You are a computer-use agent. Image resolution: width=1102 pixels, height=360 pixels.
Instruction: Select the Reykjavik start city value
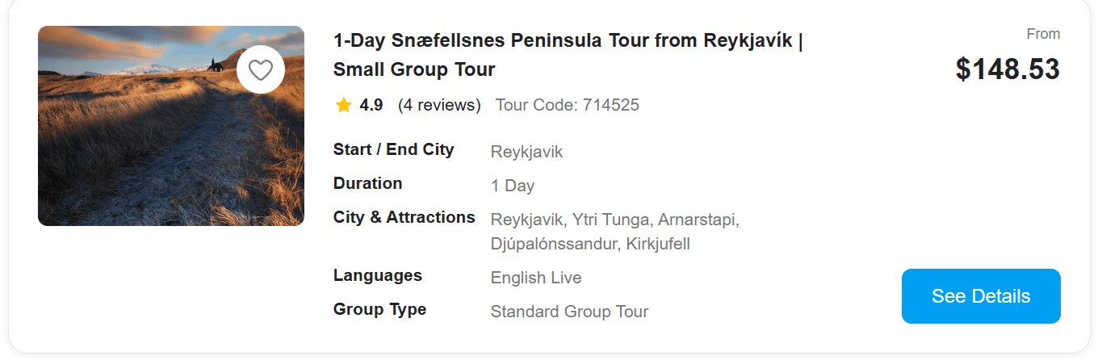pos(526,152)
